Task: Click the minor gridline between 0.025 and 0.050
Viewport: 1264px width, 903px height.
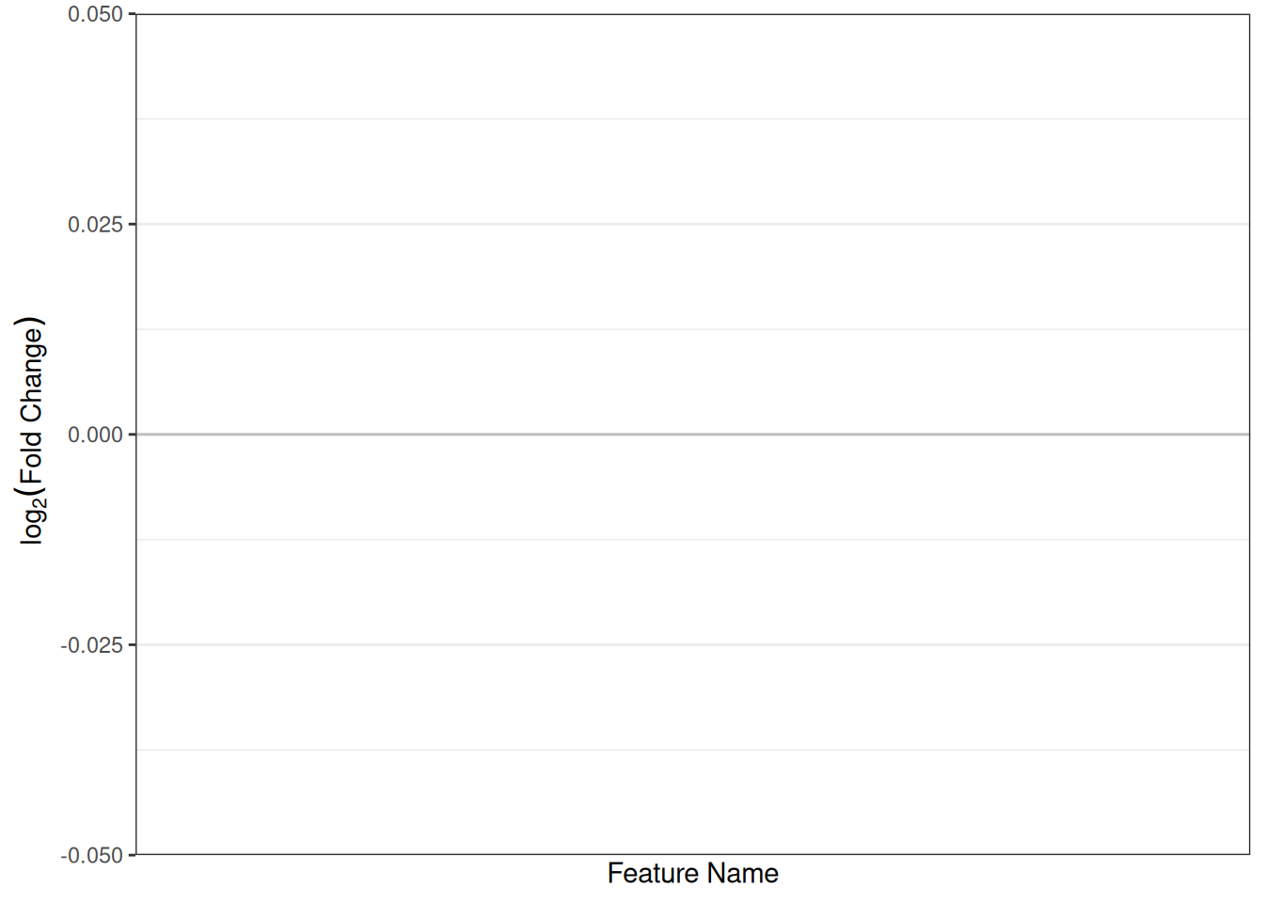Action: point(692,119)
